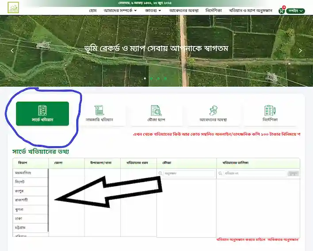Click the বিভাগ column header
Image resolution: width=313 pixels, height=251 pixels.
pyautogui.click(x=31, y=163)
